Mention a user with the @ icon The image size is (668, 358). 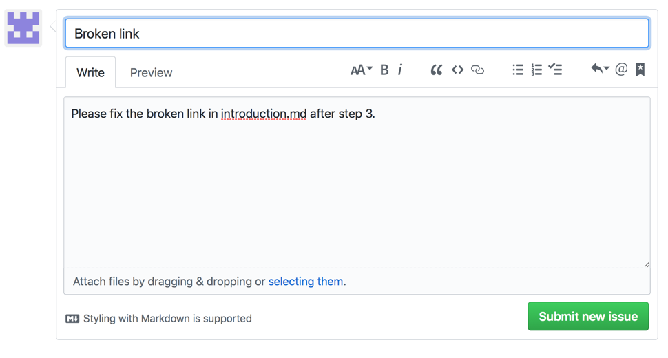click(x=621, y=70)
